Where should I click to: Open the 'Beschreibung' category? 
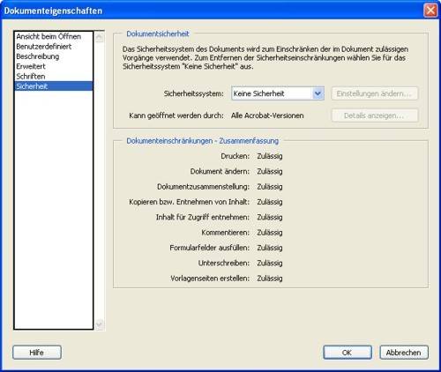click(38, 56)
